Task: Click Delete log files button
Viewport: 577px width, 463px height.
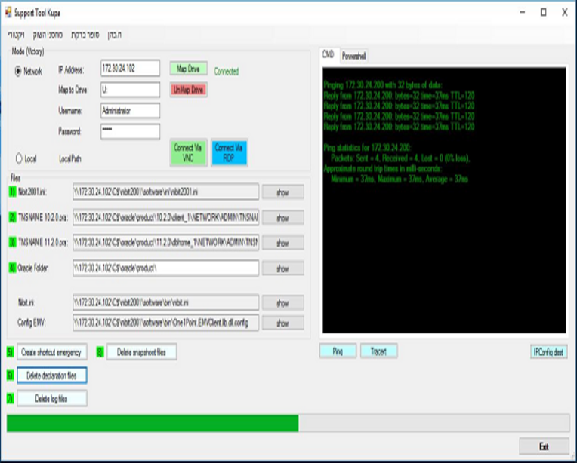Action: coord(51,399)
